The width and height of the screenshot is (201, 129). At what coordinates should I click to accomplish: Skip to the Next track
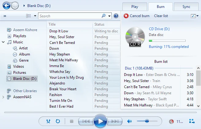[115, 121]
